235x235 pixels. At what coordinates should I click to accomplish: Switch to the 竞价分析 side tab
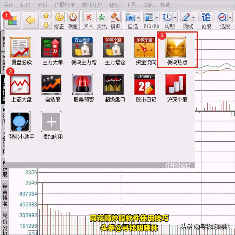click(x=5, y=222)
